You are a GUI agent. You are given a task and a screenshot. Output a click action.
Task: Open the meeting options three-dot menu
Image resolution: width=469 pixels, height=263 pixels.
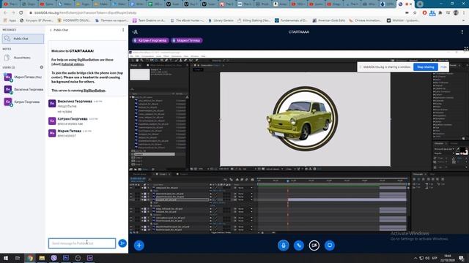462,32
